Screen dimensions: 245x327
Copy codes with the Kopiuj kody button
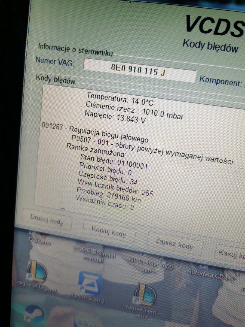pyautogui.click(x=109, y=231)
